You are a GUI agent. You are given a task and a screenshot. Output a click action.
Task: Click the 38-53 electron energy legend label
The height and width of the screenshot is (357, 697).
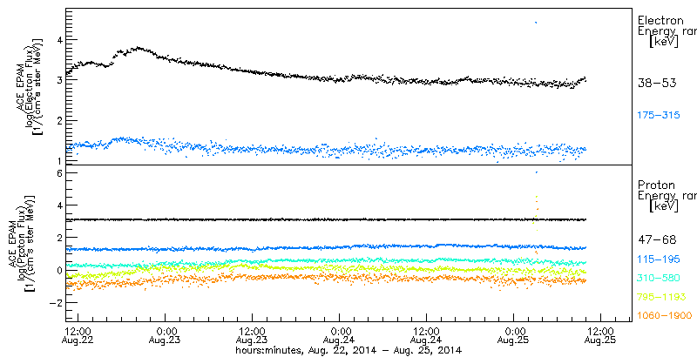657,83
